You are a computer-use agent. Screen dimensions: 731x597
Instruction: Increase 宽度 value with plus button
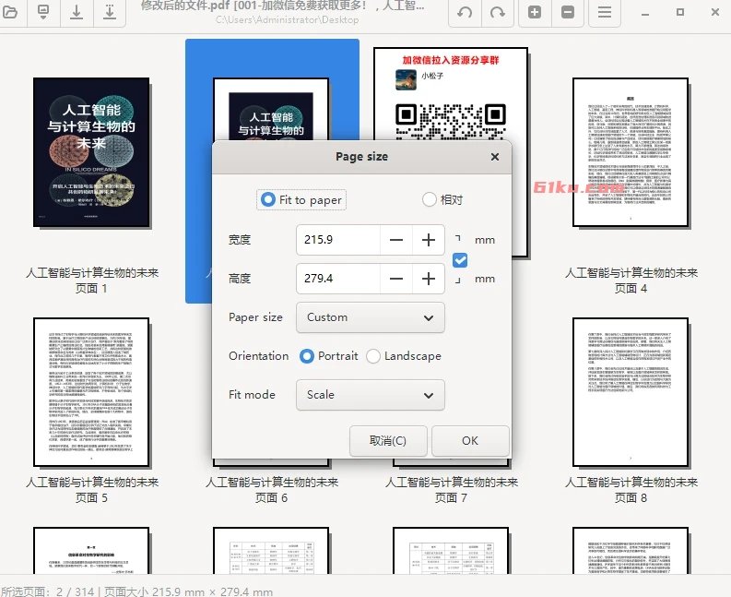(429, 240)
